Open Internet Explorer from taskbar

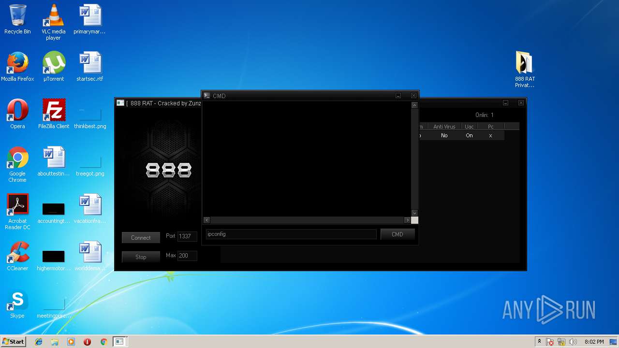(x=39, y=342)
